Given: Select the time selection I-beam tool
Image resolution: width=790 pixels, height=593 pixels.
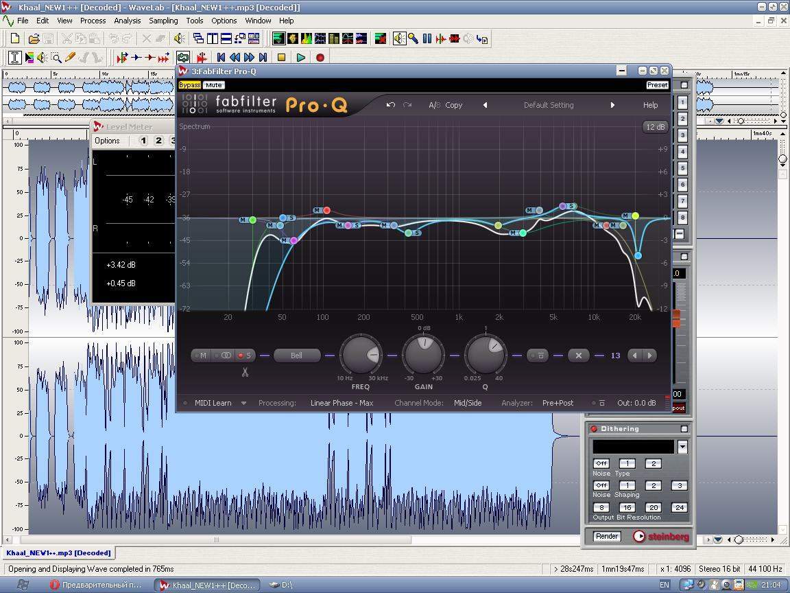Looking at the screenshot, I should [14, 58].
